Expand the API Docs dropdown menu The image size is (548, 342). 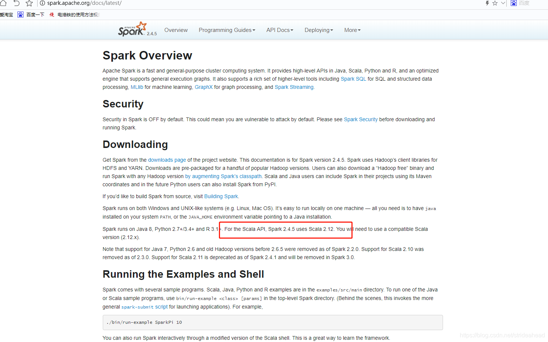coord(280,30)
